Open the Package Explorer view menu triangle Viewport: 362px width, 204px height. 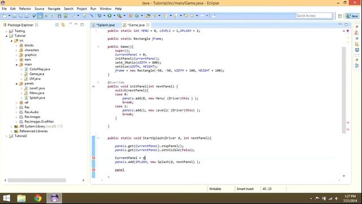tap(70, 24)
